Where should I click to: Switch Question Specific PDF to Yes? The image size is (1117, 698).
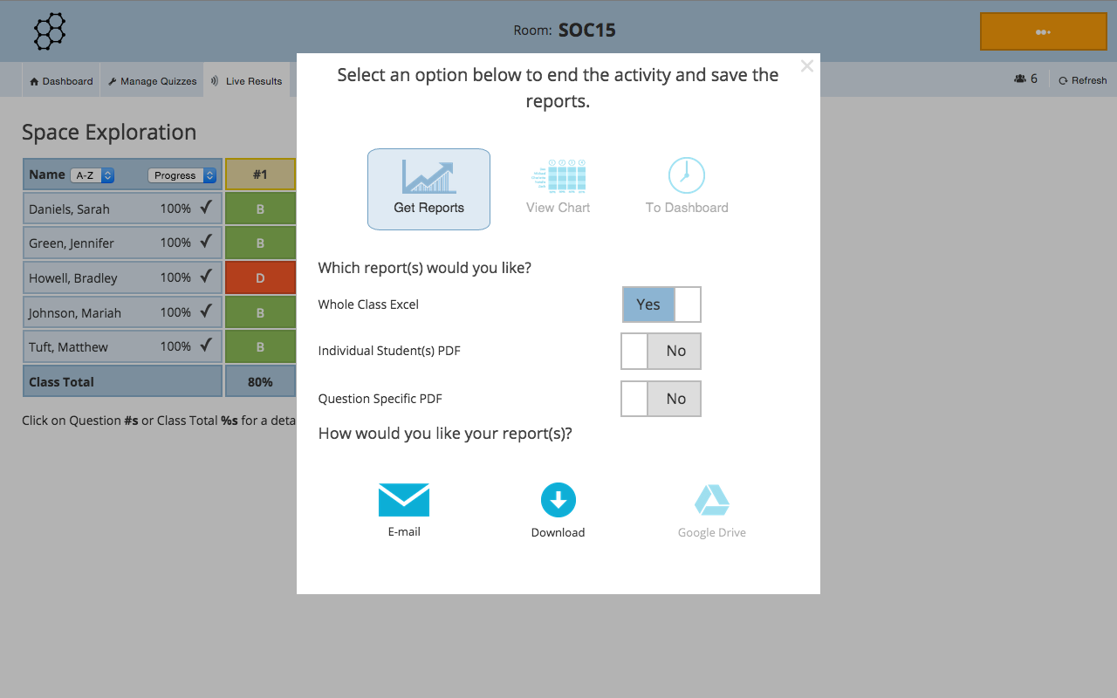[x=634, y=399]
